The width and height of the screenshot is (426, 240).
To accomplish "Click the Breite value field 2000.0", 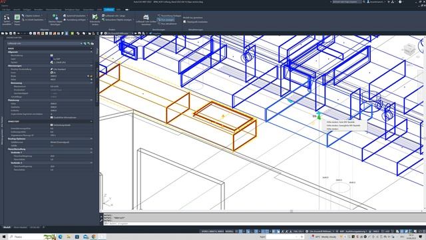I will click(68, 76).
